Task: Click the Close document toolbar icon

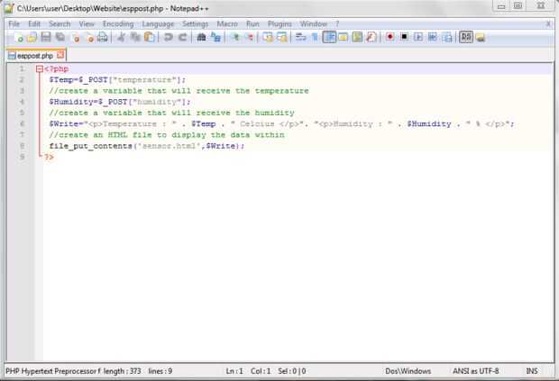Action: coord(75,37)
